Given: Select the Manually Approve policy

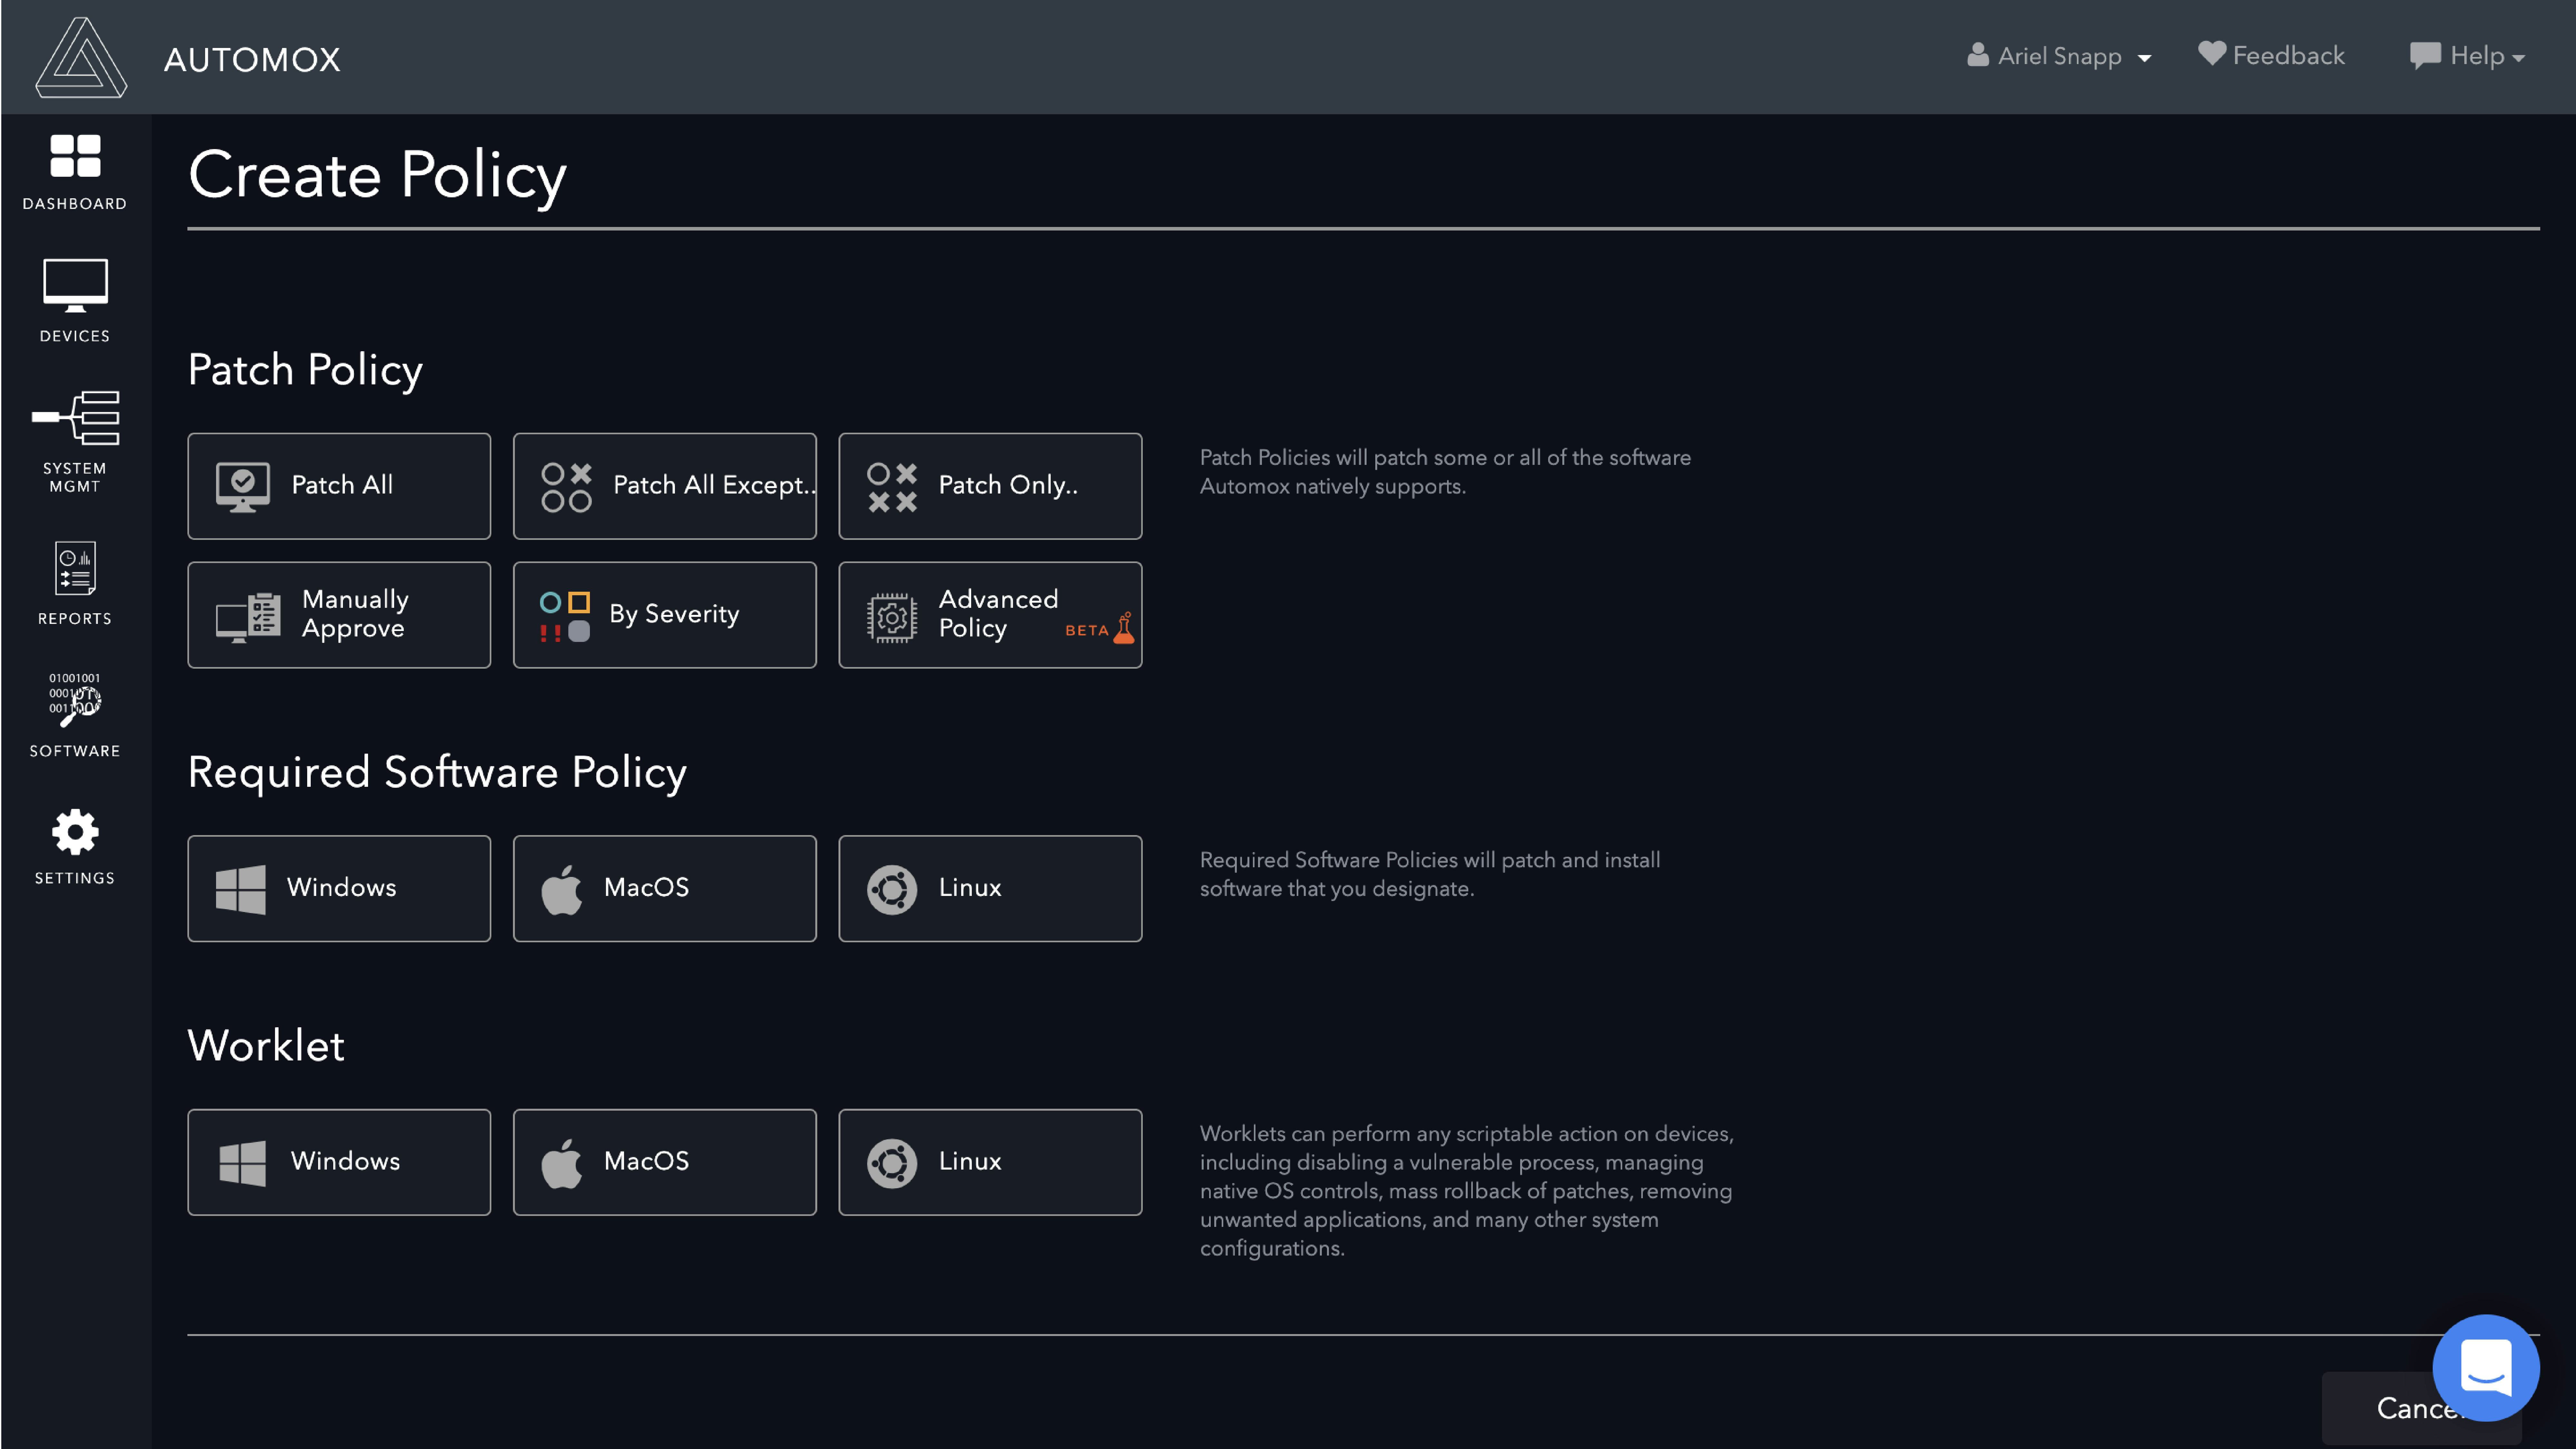Looking at the screenshot, I should (x=339, y=614).
